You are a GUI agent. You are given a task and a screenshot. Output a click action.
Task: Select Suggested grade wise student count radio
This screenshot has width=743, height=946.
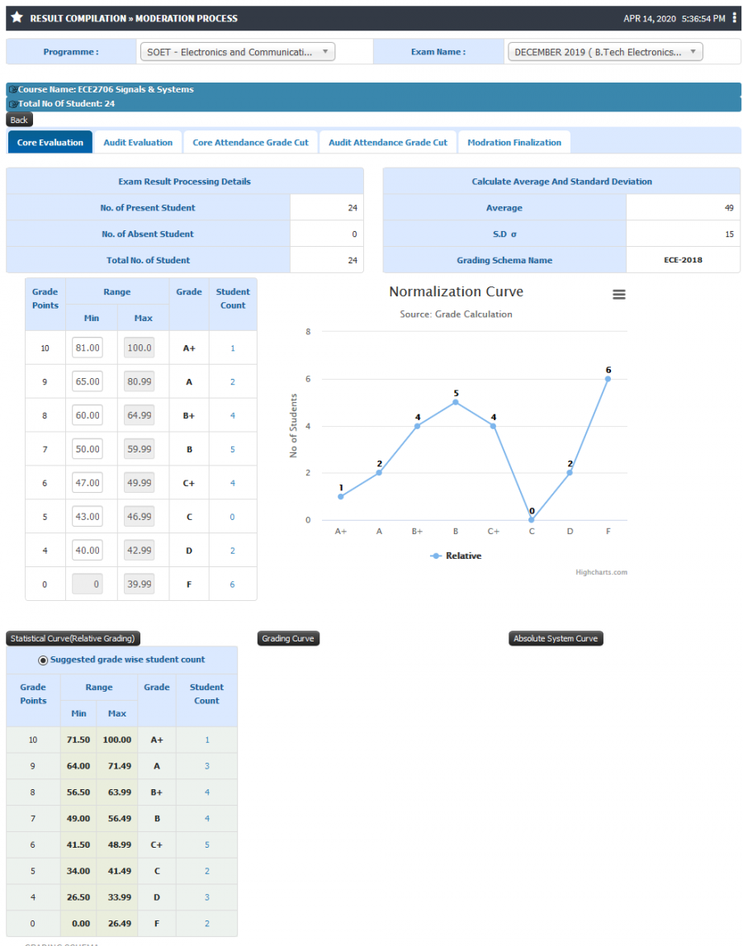pos(43,660)
